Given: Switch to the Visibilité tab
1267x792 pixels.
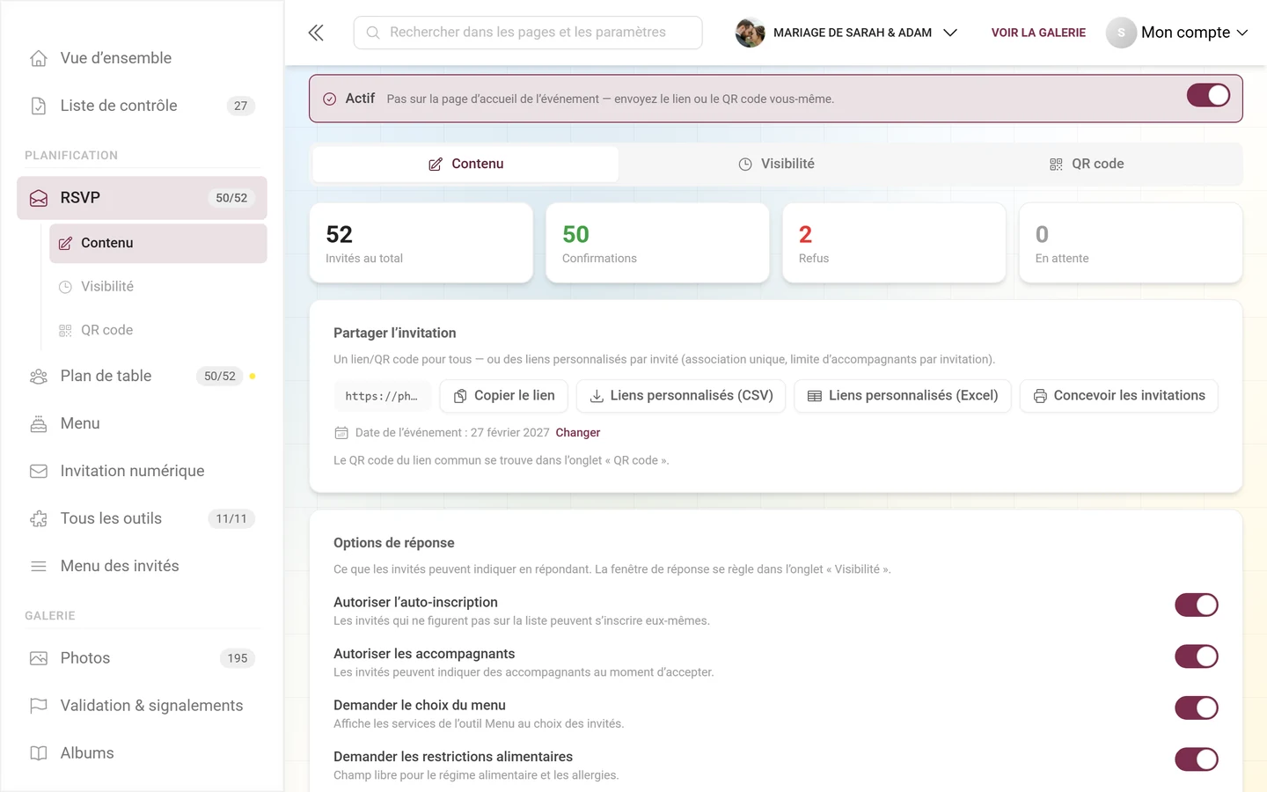Looking at the screenshot, I should coord(776,164).
